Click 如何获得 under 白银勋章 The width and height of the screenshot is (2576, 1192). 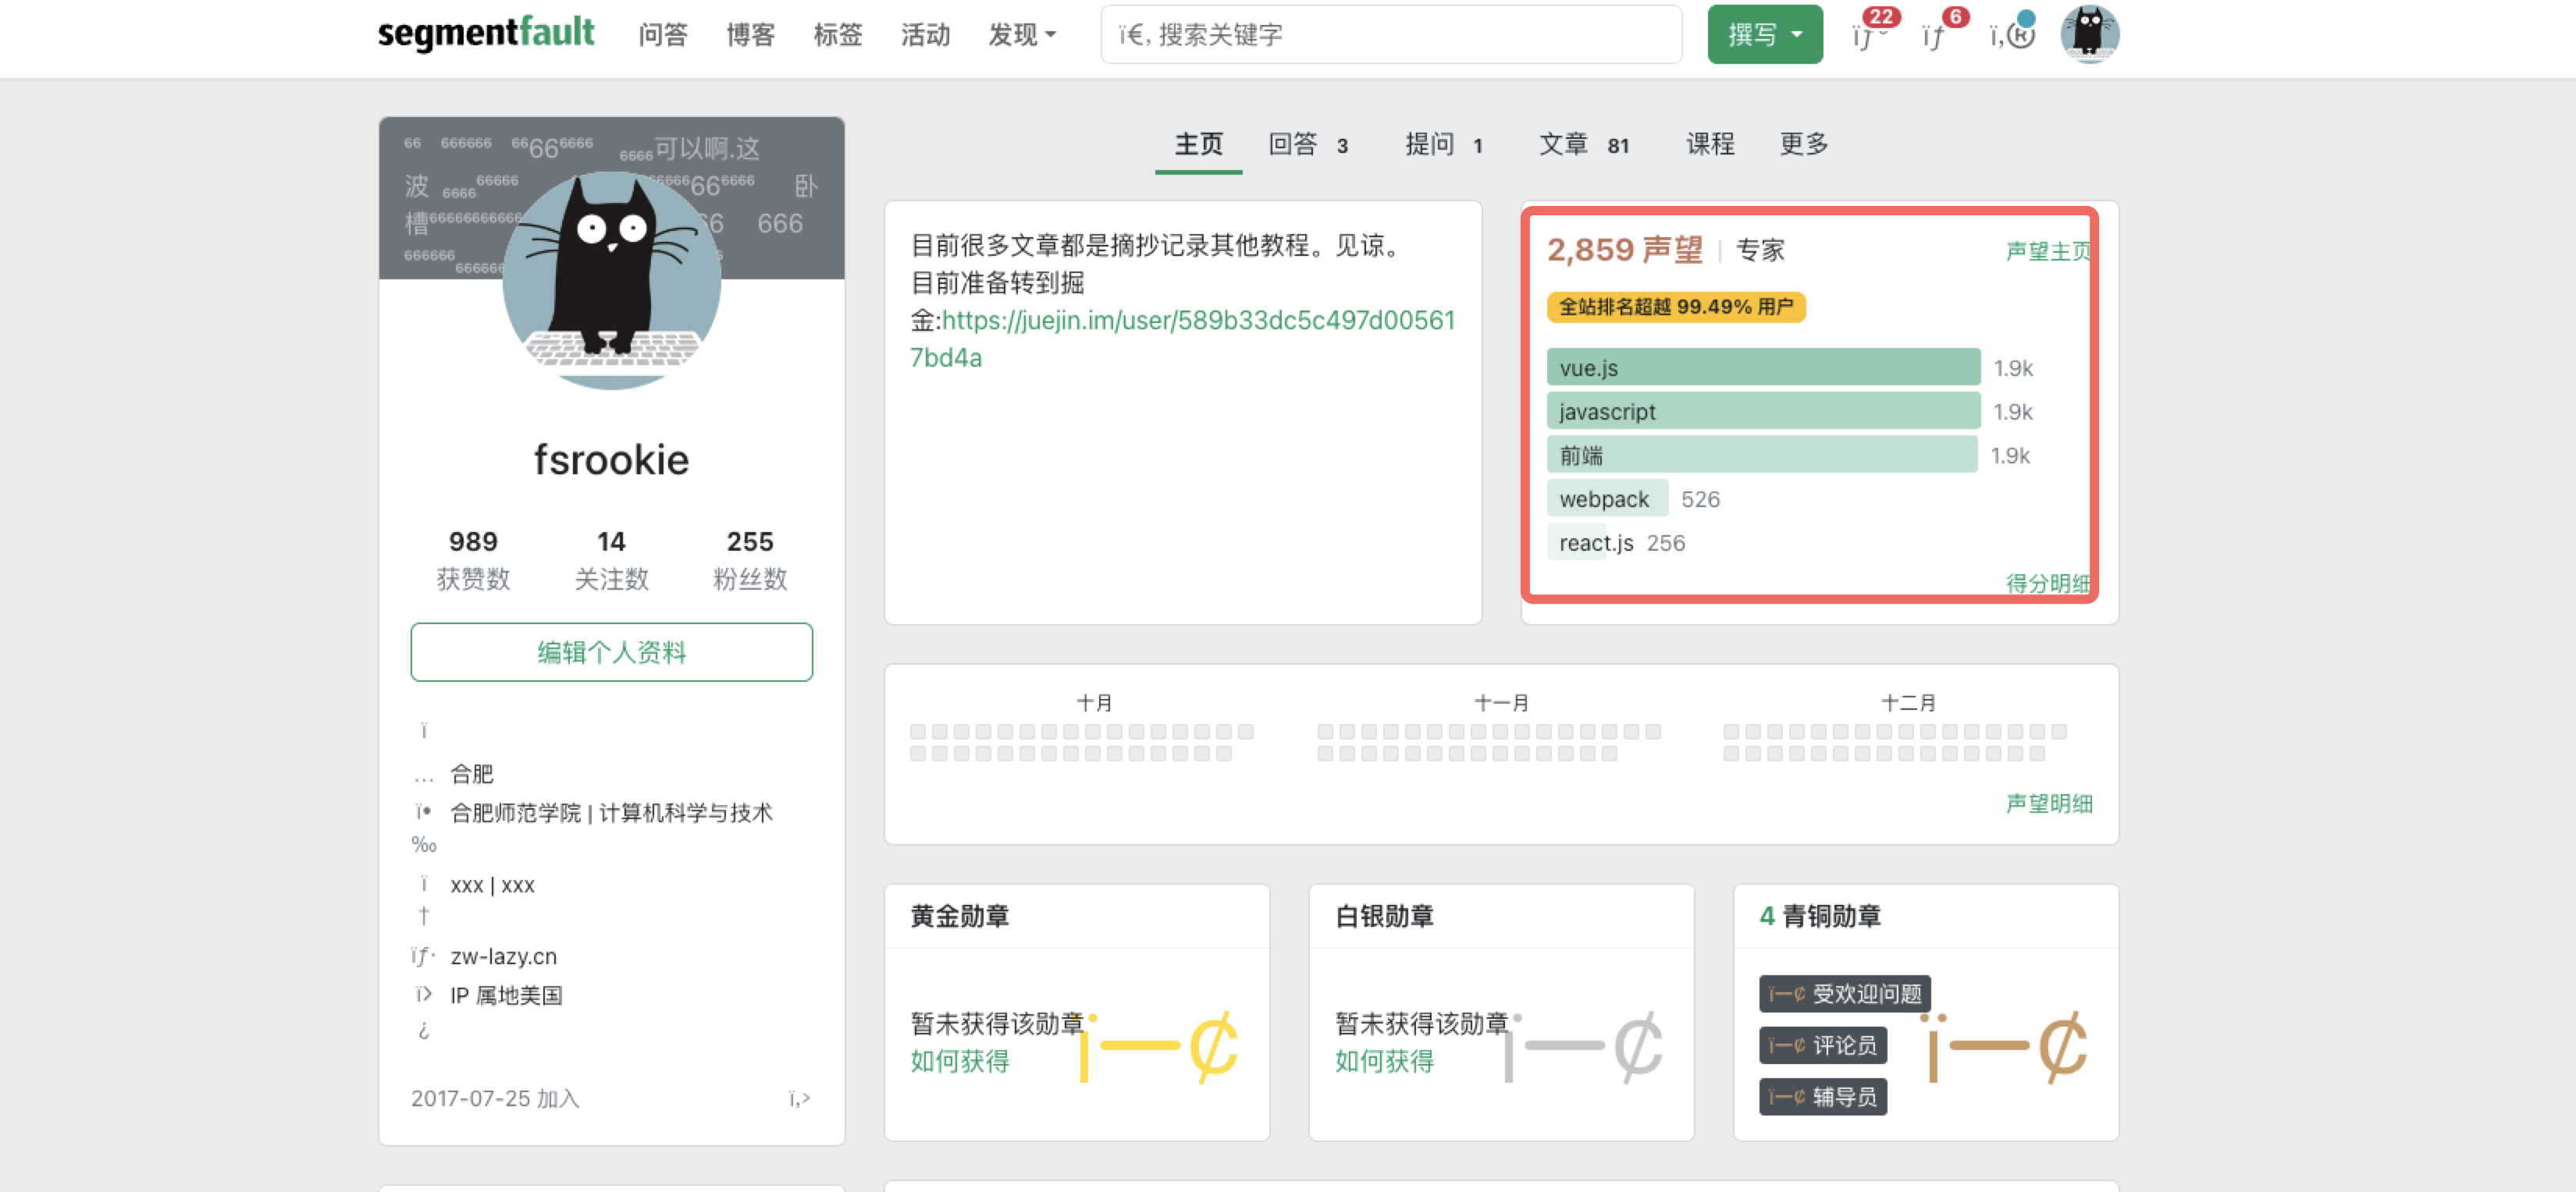click(x=1384, y=1061)
